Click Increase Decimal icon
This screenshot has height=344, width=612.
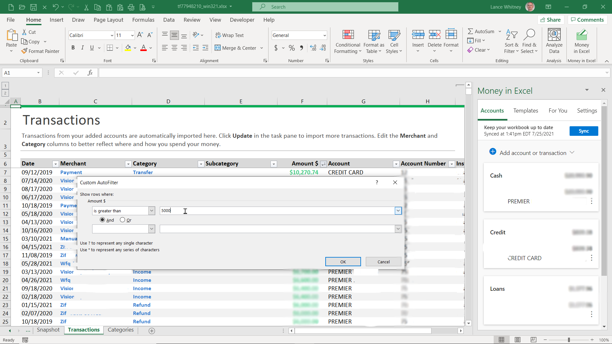click(313, 48)
